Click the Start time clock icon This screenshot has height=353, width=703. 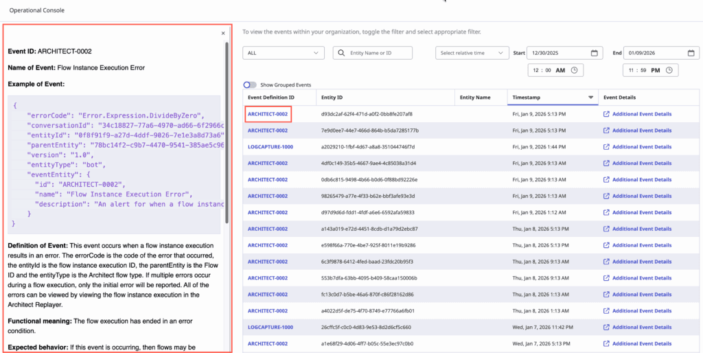coord(575,71)
